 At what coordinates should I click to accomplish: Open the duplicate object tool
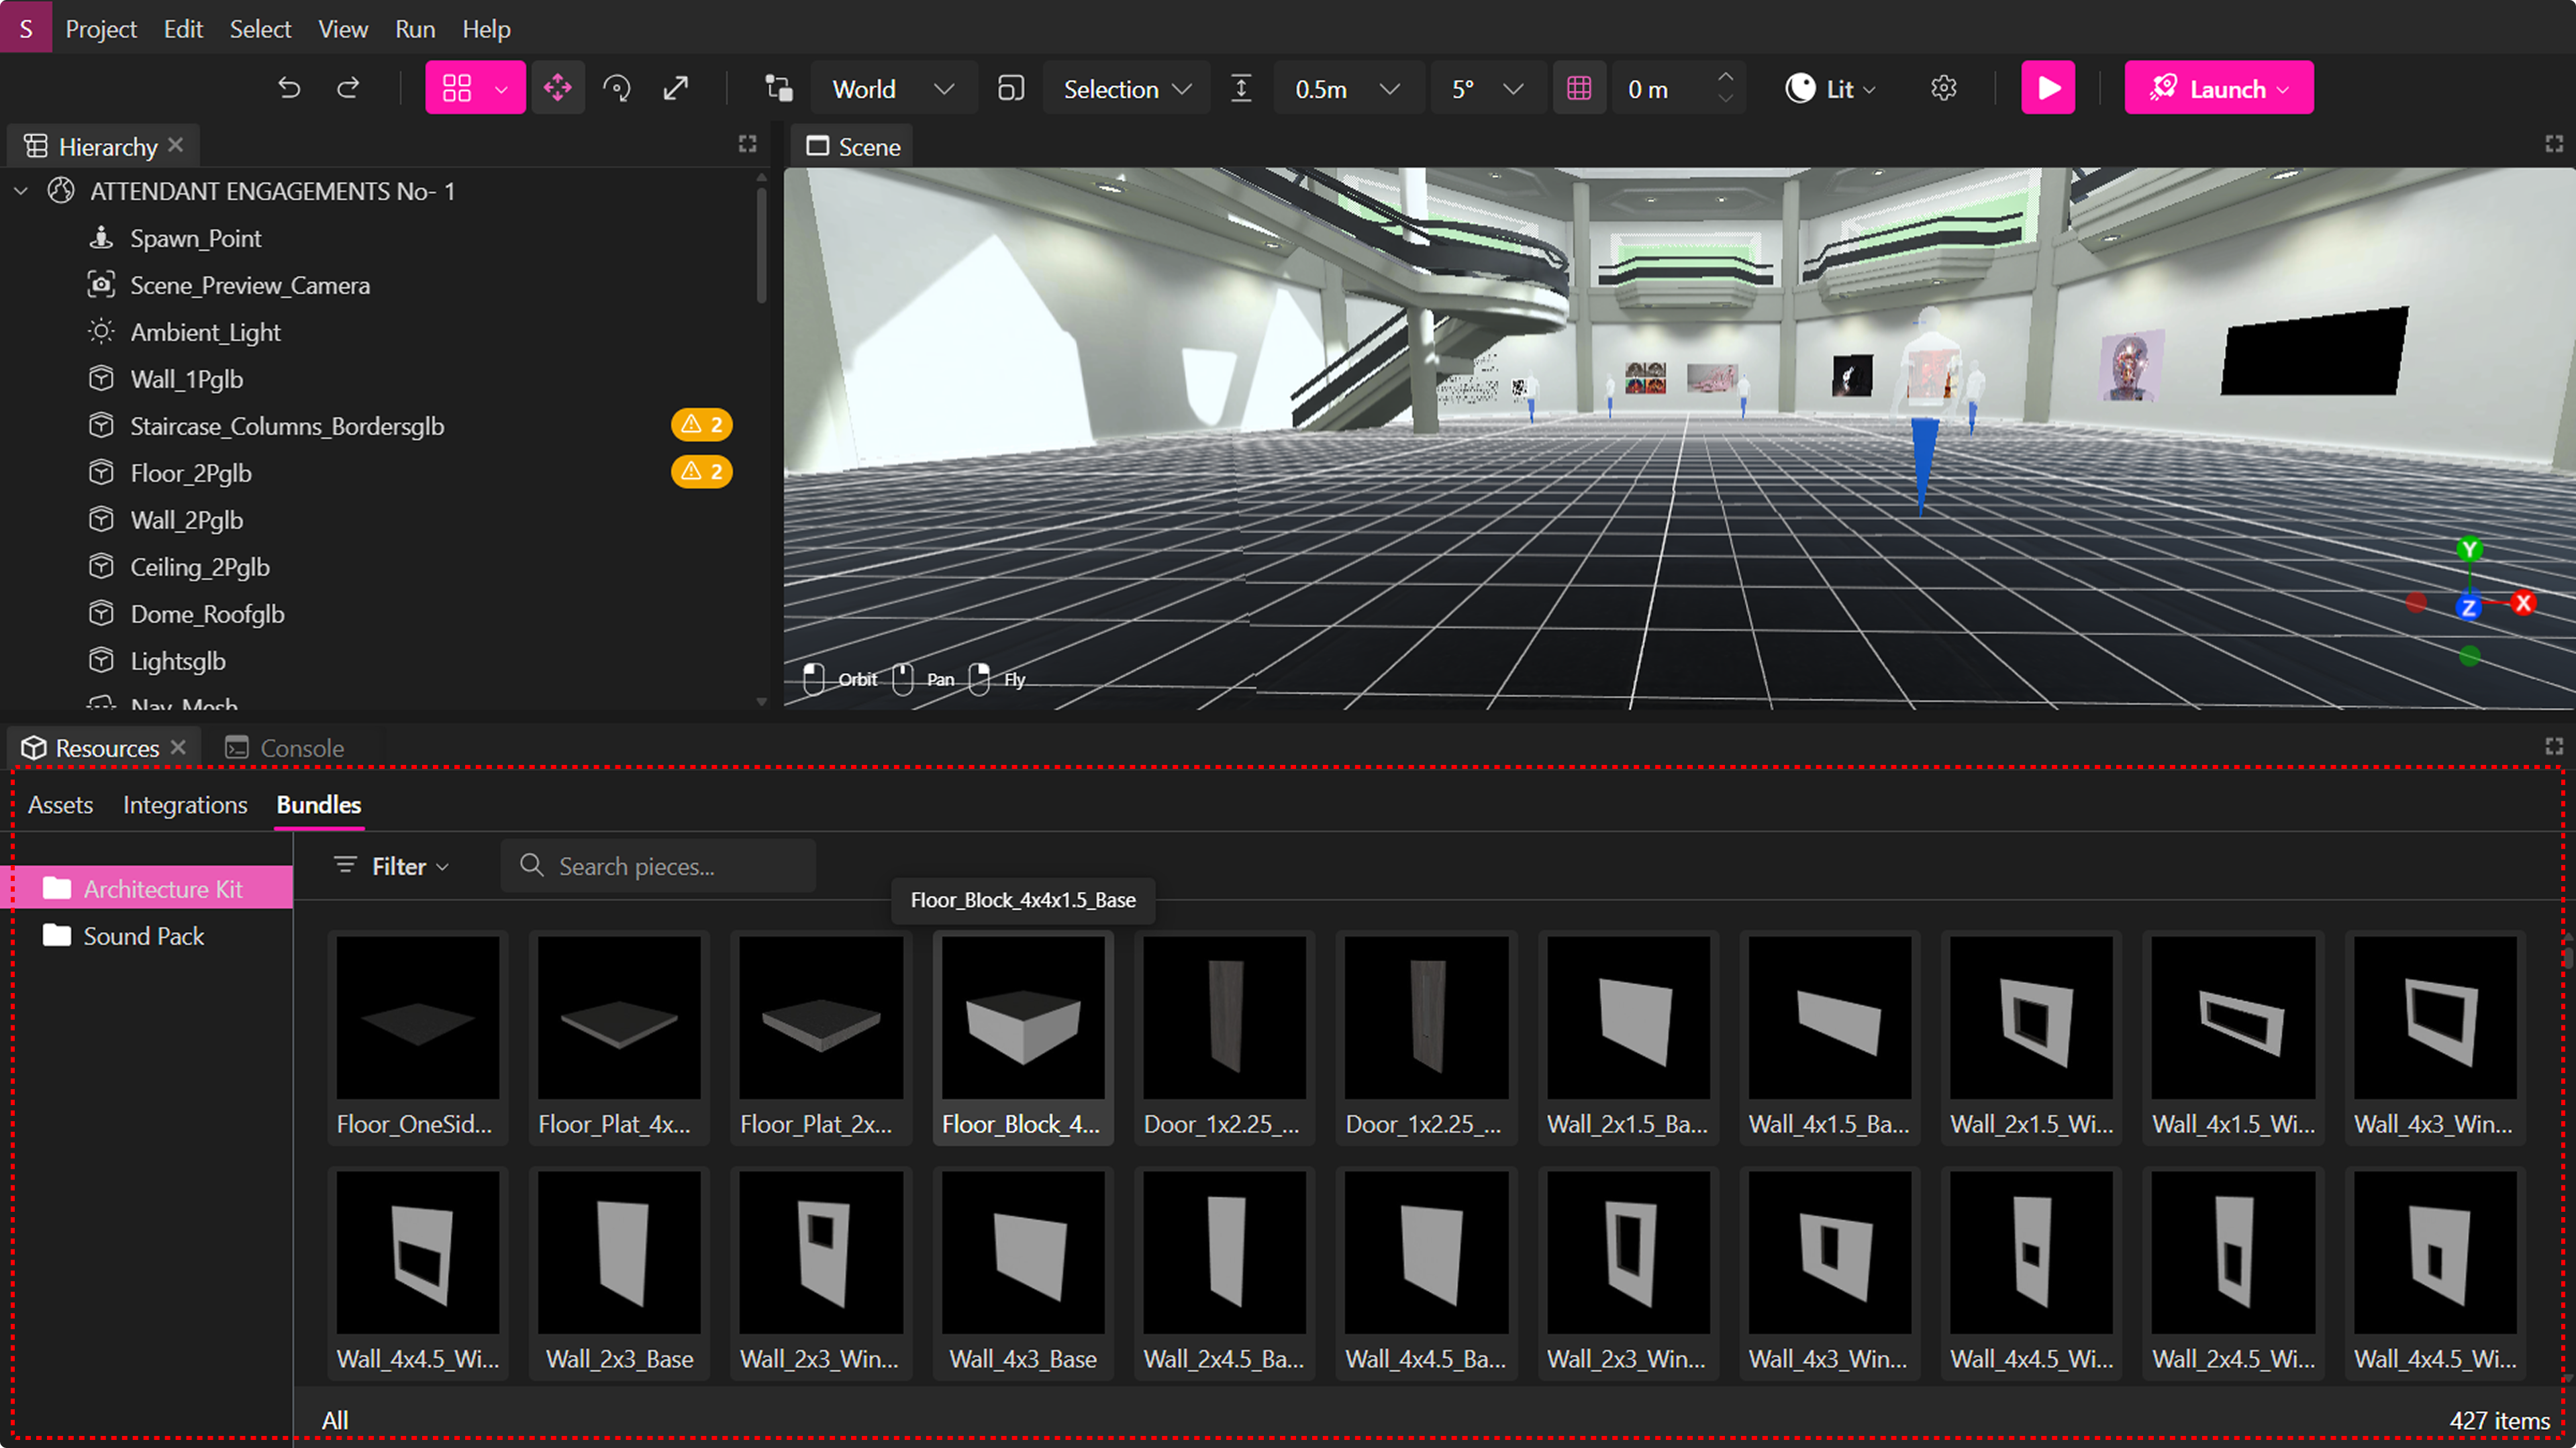point(778,88)
